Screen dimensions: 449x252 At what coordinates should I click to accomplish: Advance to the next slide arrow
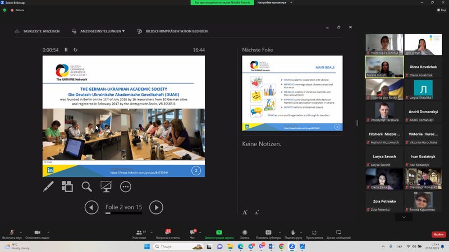pyautogui.click(x=156, y=207)
